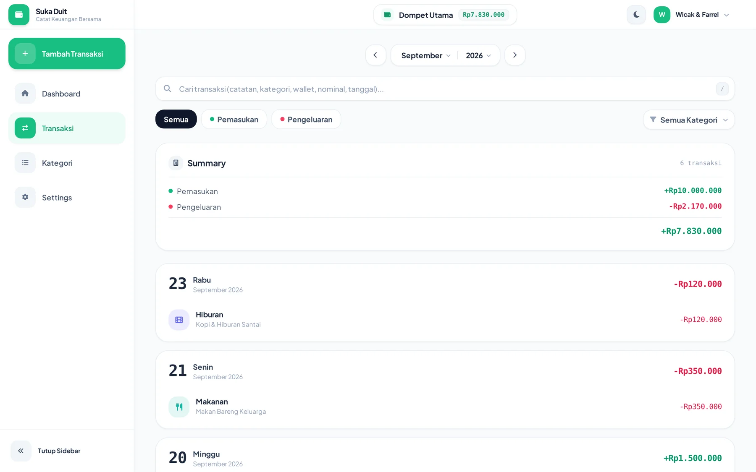756x472 pixels.
Task: Open the Hiburan transaction row
Action: coord(445,320)
